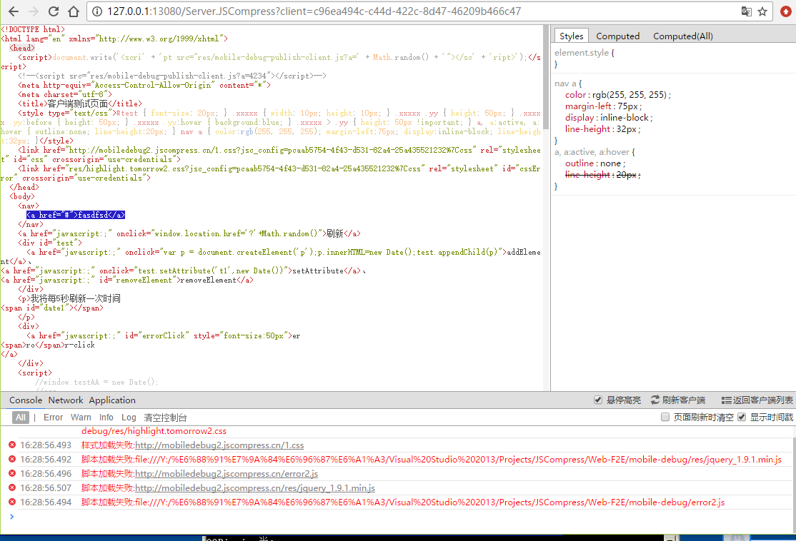
Task: Go back using the browser back arrow
Action: (14, 11)
